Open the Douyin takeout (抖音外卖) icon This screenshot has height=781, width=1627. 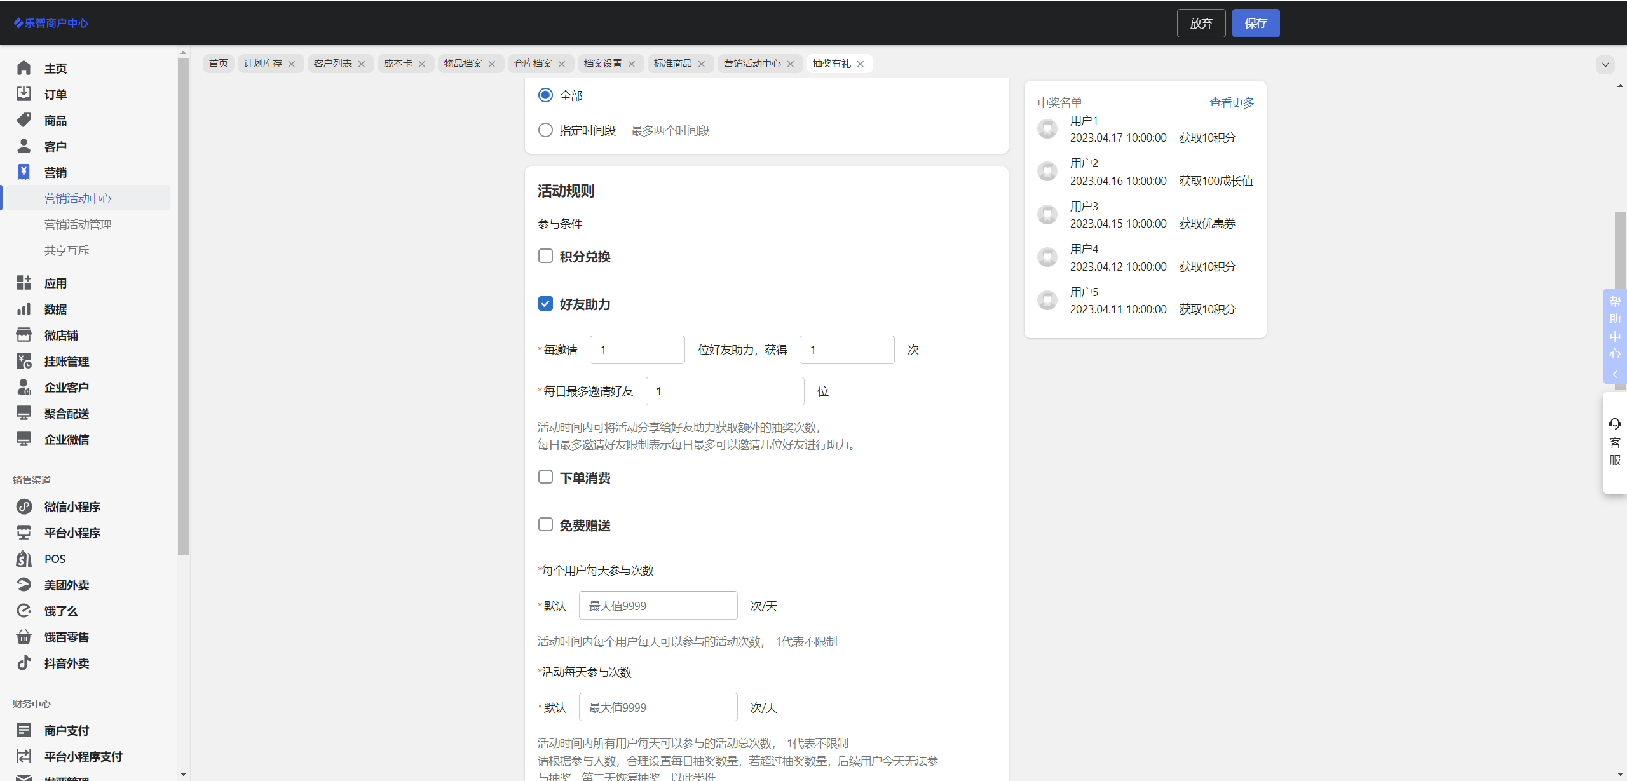pos(24,663)
